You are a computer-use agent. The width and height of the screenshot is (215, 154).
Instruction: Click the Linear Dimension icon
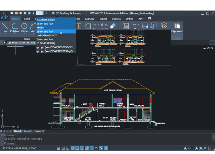[135, 24]
